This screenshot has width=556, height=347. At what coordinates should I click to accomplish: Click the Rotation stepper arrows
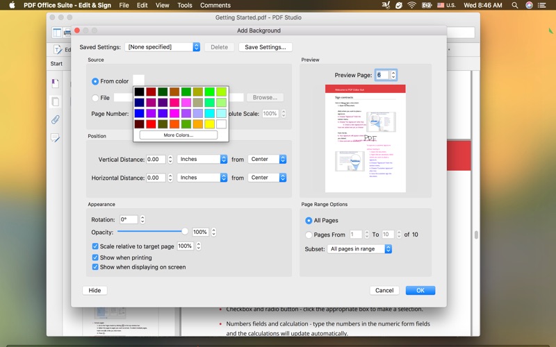142,219
